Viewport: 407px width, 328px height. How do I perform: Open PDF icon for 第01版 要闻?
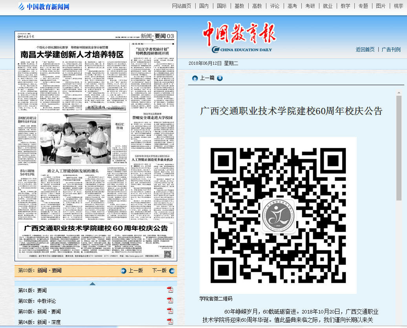[170, 290]
